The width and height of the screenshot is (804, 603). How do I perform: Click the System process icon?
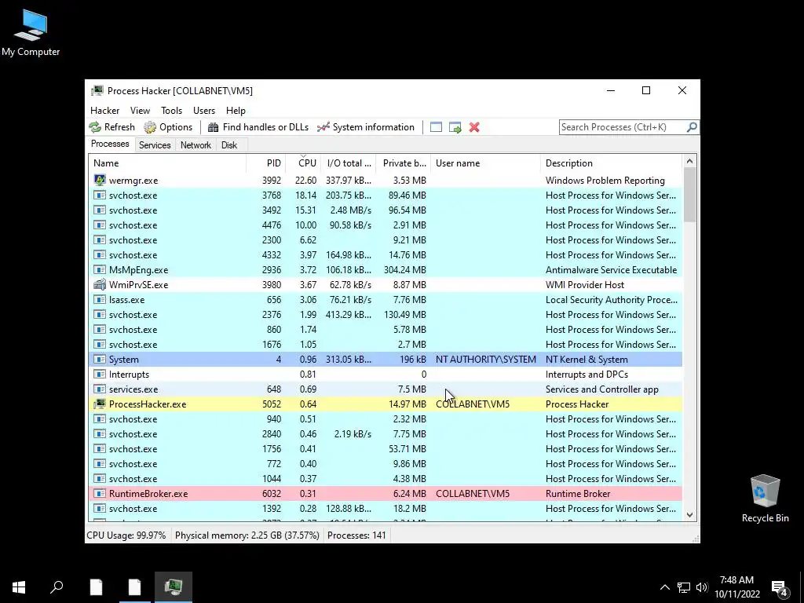coord(100,360)
